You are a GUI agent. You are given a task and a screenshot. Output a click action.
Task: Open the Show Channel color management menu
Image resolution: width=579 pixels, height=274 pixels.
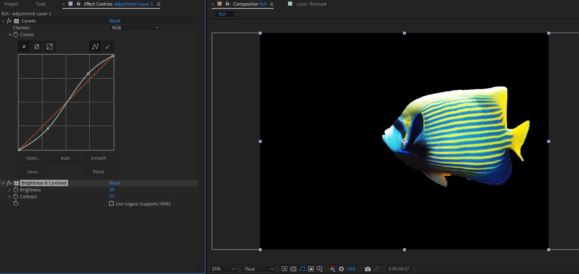point(333,269)
